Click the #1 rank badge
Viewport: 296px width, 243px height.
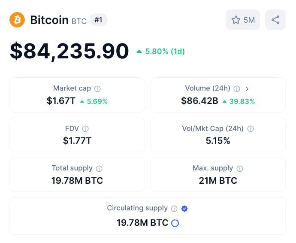click(98, 20)
